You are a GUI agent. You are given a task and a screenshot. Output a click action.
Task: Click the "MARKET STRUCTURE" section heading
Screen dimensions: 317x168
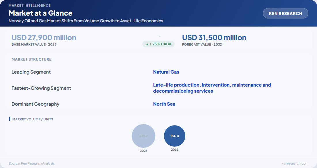coord(31,59)
